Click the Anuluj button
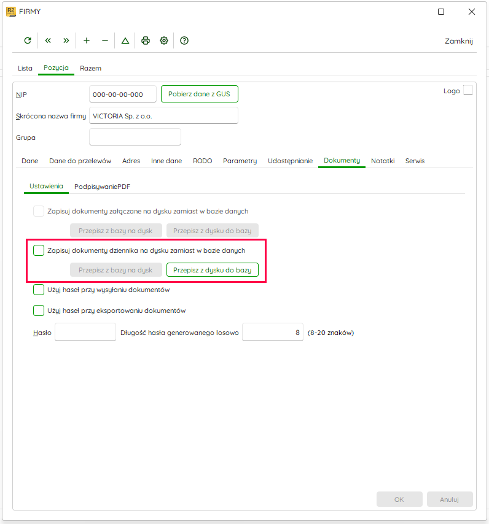This screenshot has width=489, height=524. (x=450, y=499)
